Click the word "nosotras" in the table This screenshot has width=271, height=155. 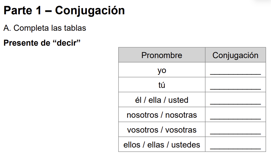[x=181, y=115]
